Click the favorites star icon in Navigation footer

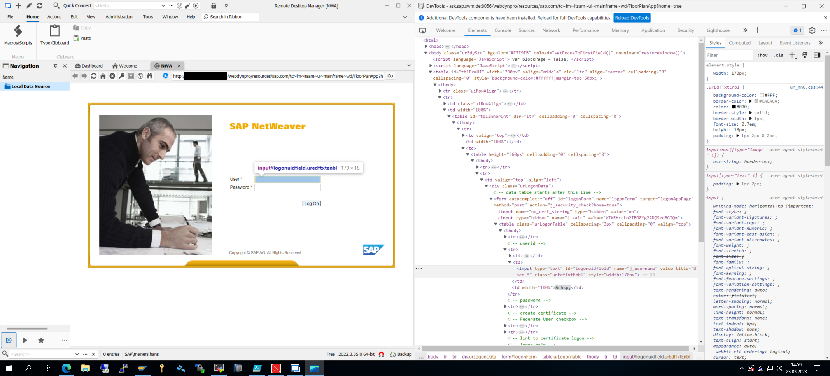coord(41,340)
